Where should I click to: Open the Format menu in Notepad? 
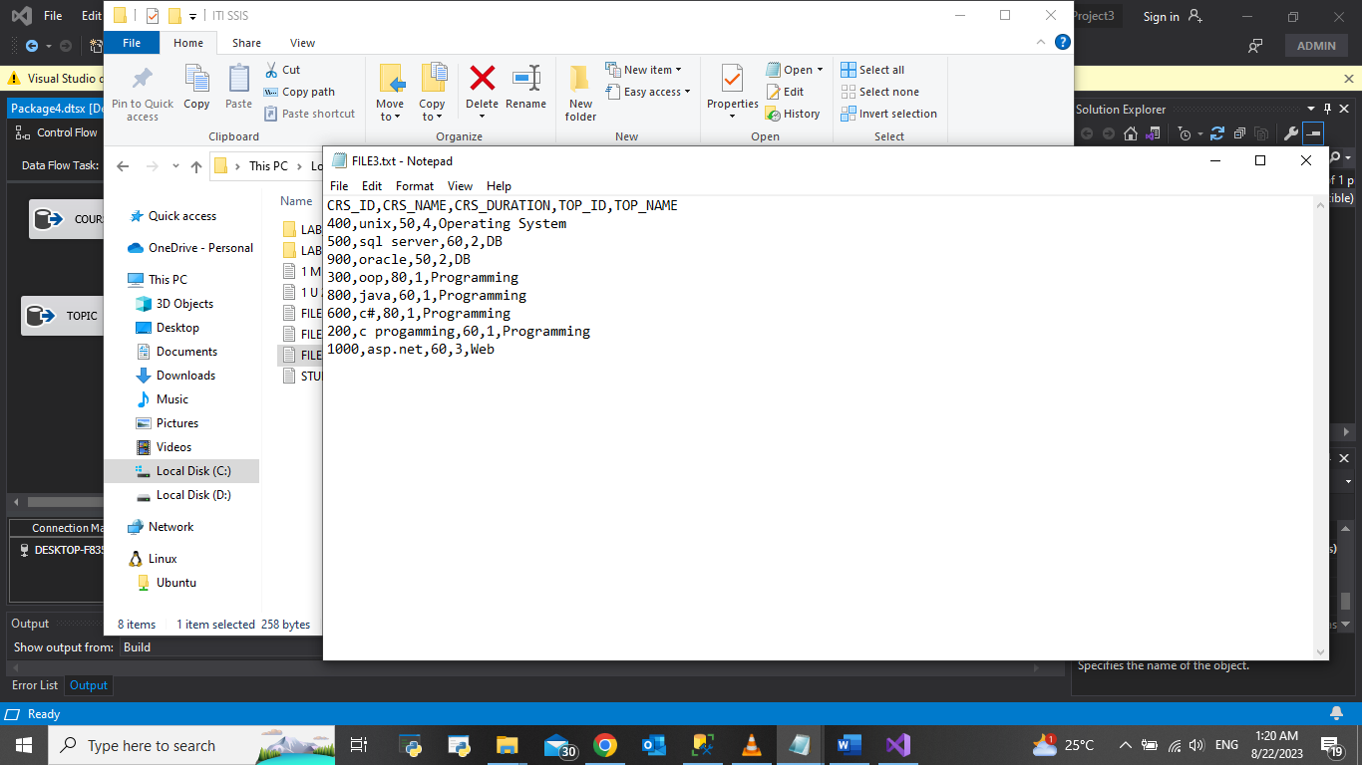[414, 185]
